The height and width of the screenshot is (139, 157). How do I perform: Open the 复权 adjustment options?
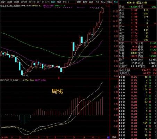click(79, 2)
